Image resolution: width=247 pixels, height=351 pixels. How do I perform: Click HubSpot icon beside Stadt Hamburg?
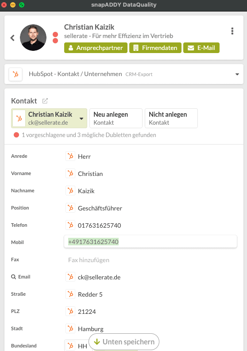70,328
